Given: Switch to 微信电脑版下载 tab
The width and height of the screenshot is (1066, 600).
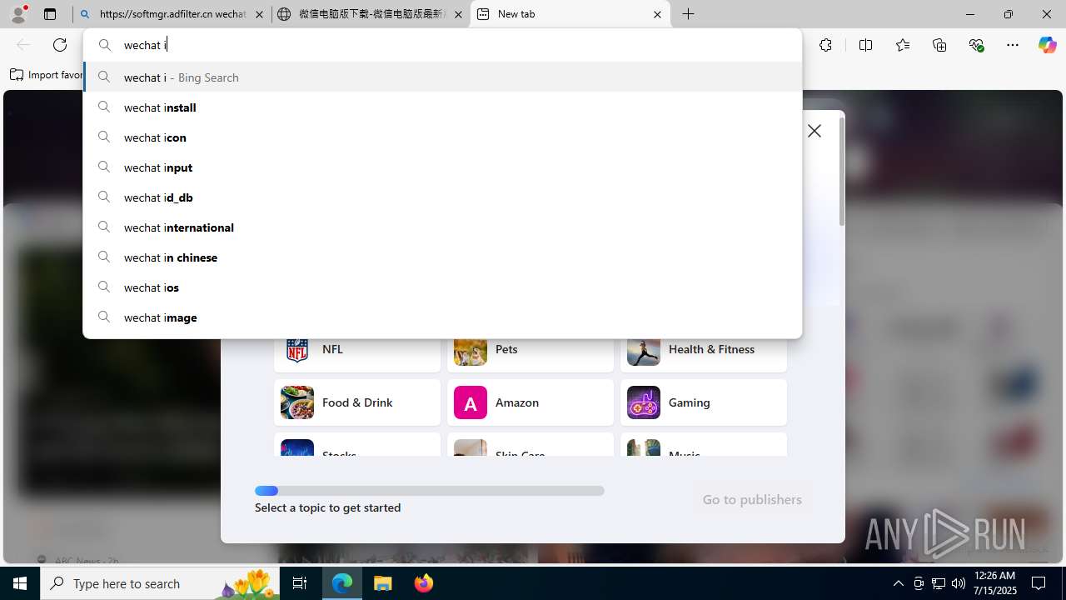Looking at the screenshot, I should 371,14.
